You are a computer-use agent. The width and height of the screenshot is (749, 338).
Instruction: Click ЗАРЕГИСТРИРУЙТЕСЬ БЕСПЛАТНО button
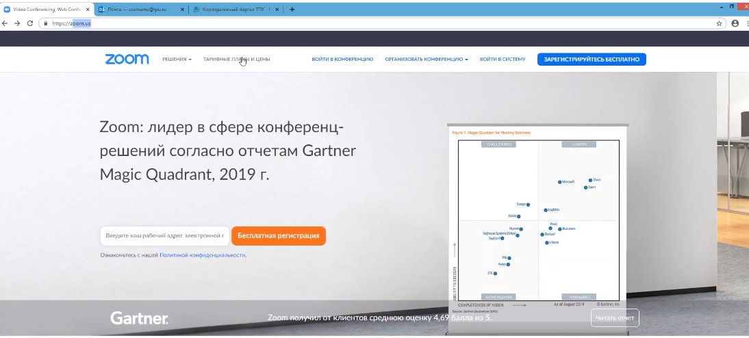coord(592,60)
